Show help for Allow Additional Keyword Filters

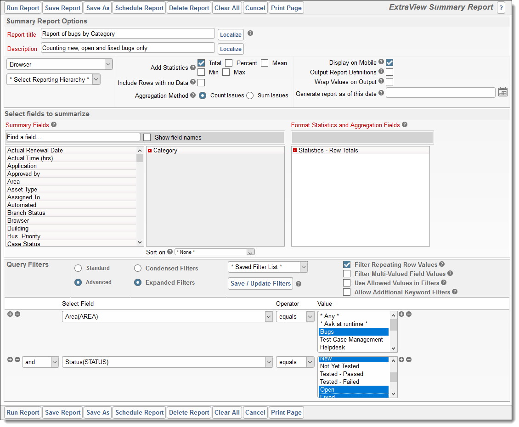[454, 292]
